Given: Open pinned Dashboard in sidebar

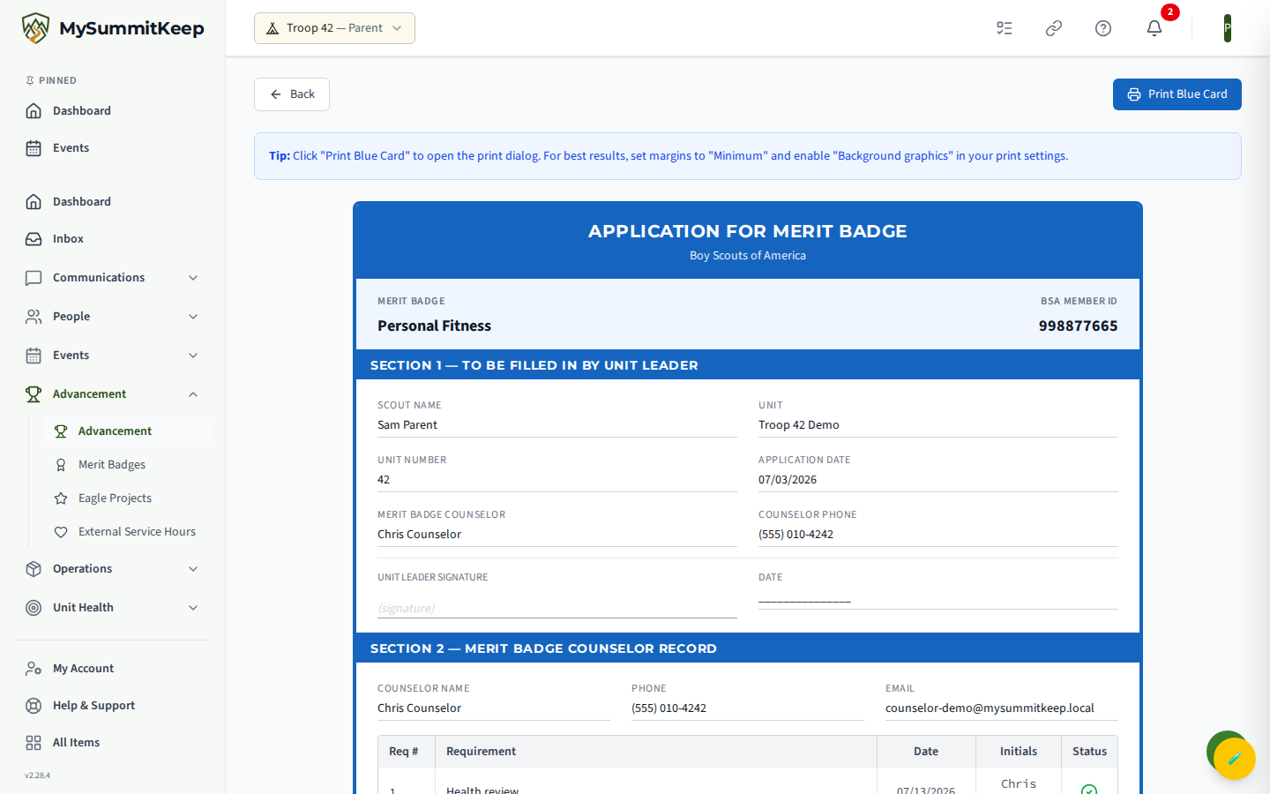Looking at the screenshot, I should [113, 110].
